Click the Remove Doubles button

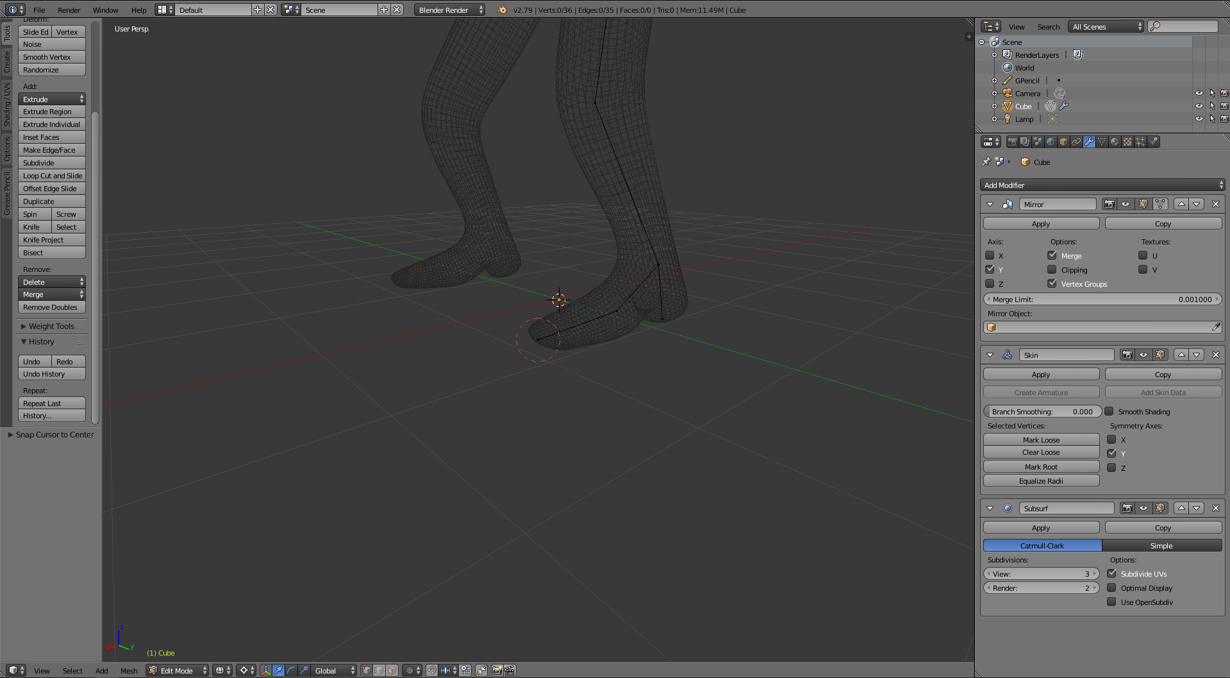[x=52, y=307]
